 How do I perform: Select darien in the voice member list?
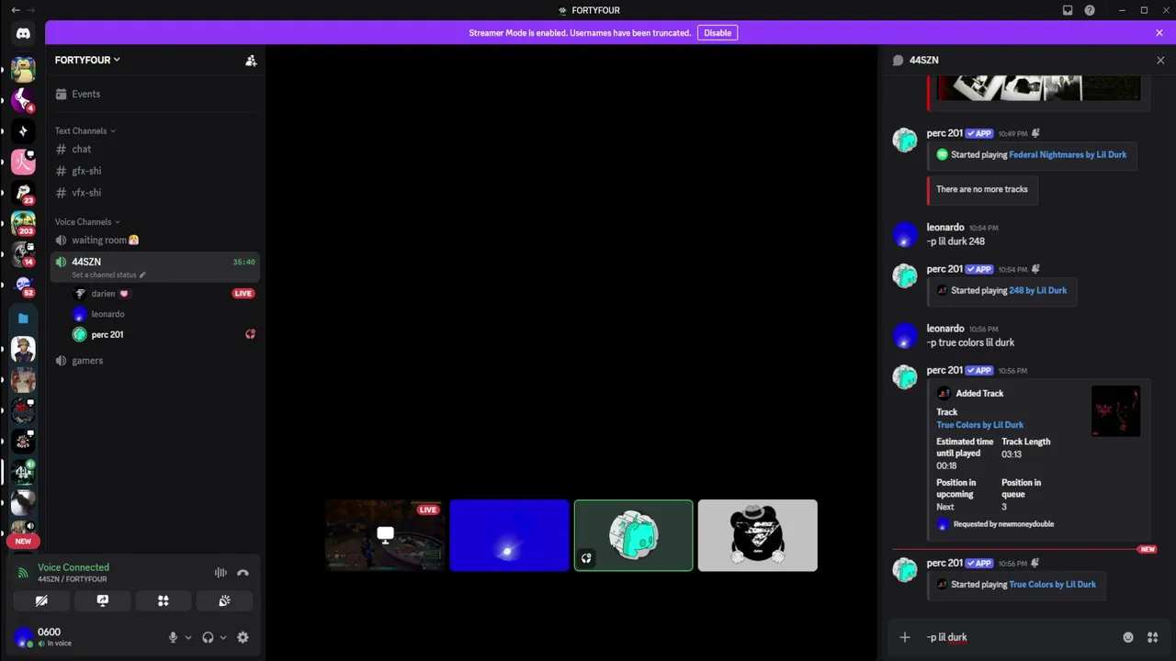coord(164,294)
